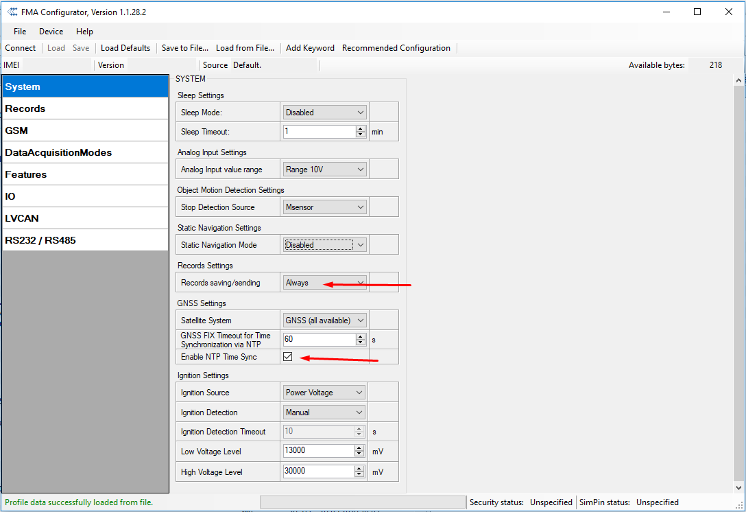Click the FMA Configurator app icon in title bar
Viewport: 746px width, 512px height.
tap(12, 12)
